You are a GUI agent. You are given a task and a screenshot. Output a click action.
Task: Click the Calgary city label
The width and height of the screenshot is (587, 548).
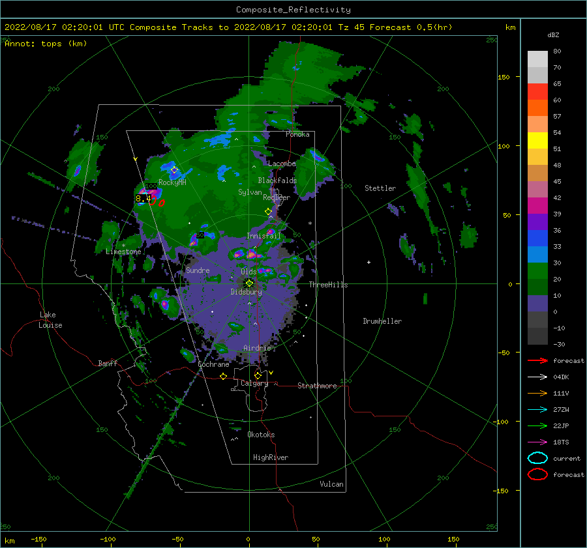coord(254,383)
